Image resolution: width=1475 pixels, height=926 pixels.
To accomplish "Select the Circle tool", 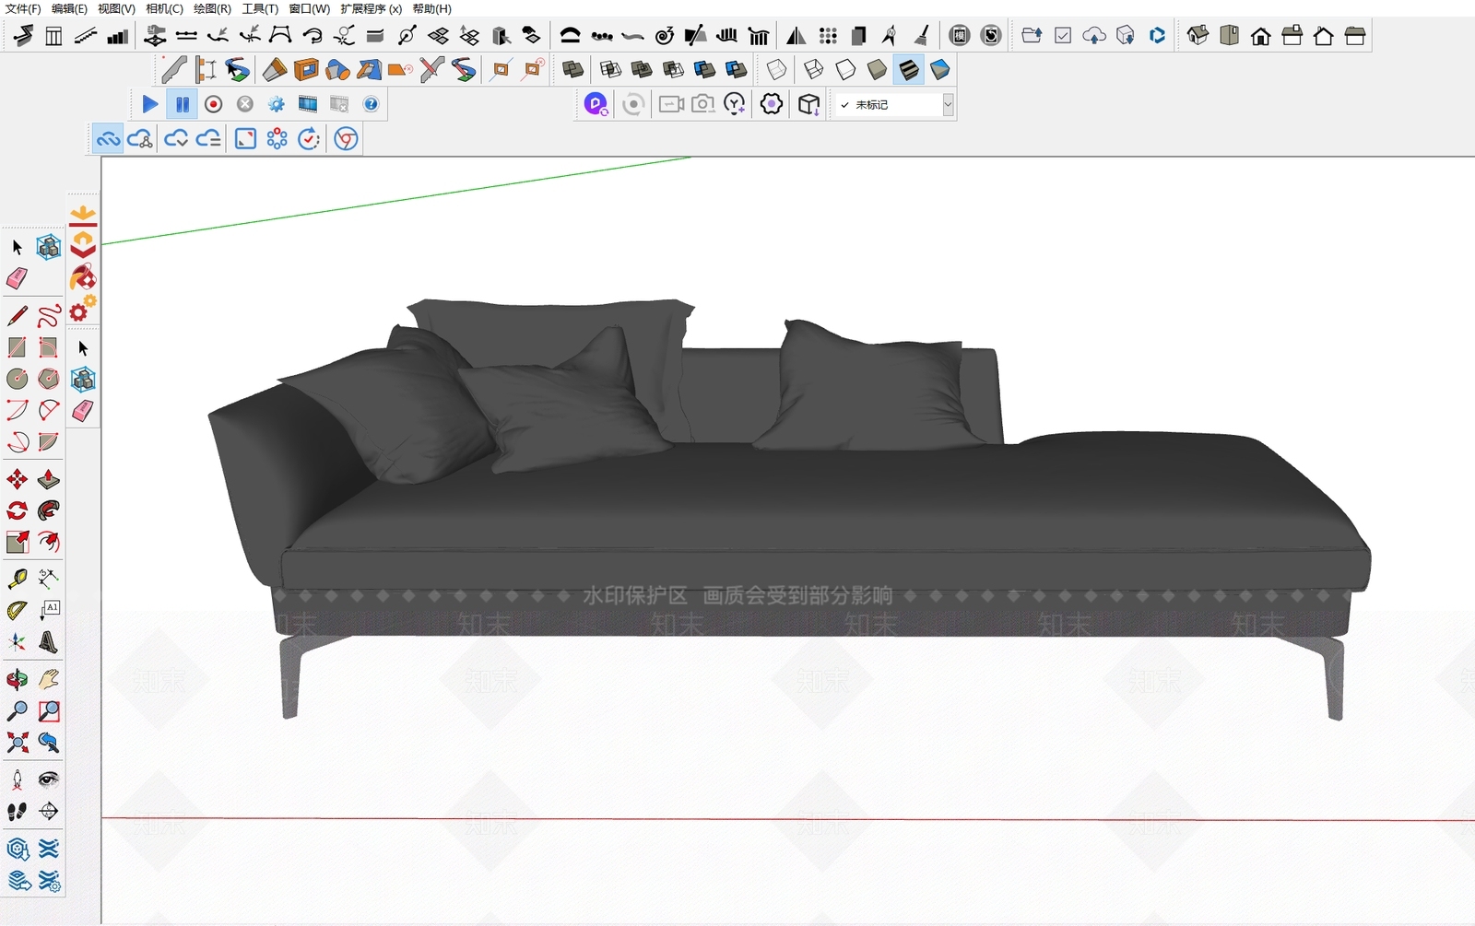I will coord(17,379).
